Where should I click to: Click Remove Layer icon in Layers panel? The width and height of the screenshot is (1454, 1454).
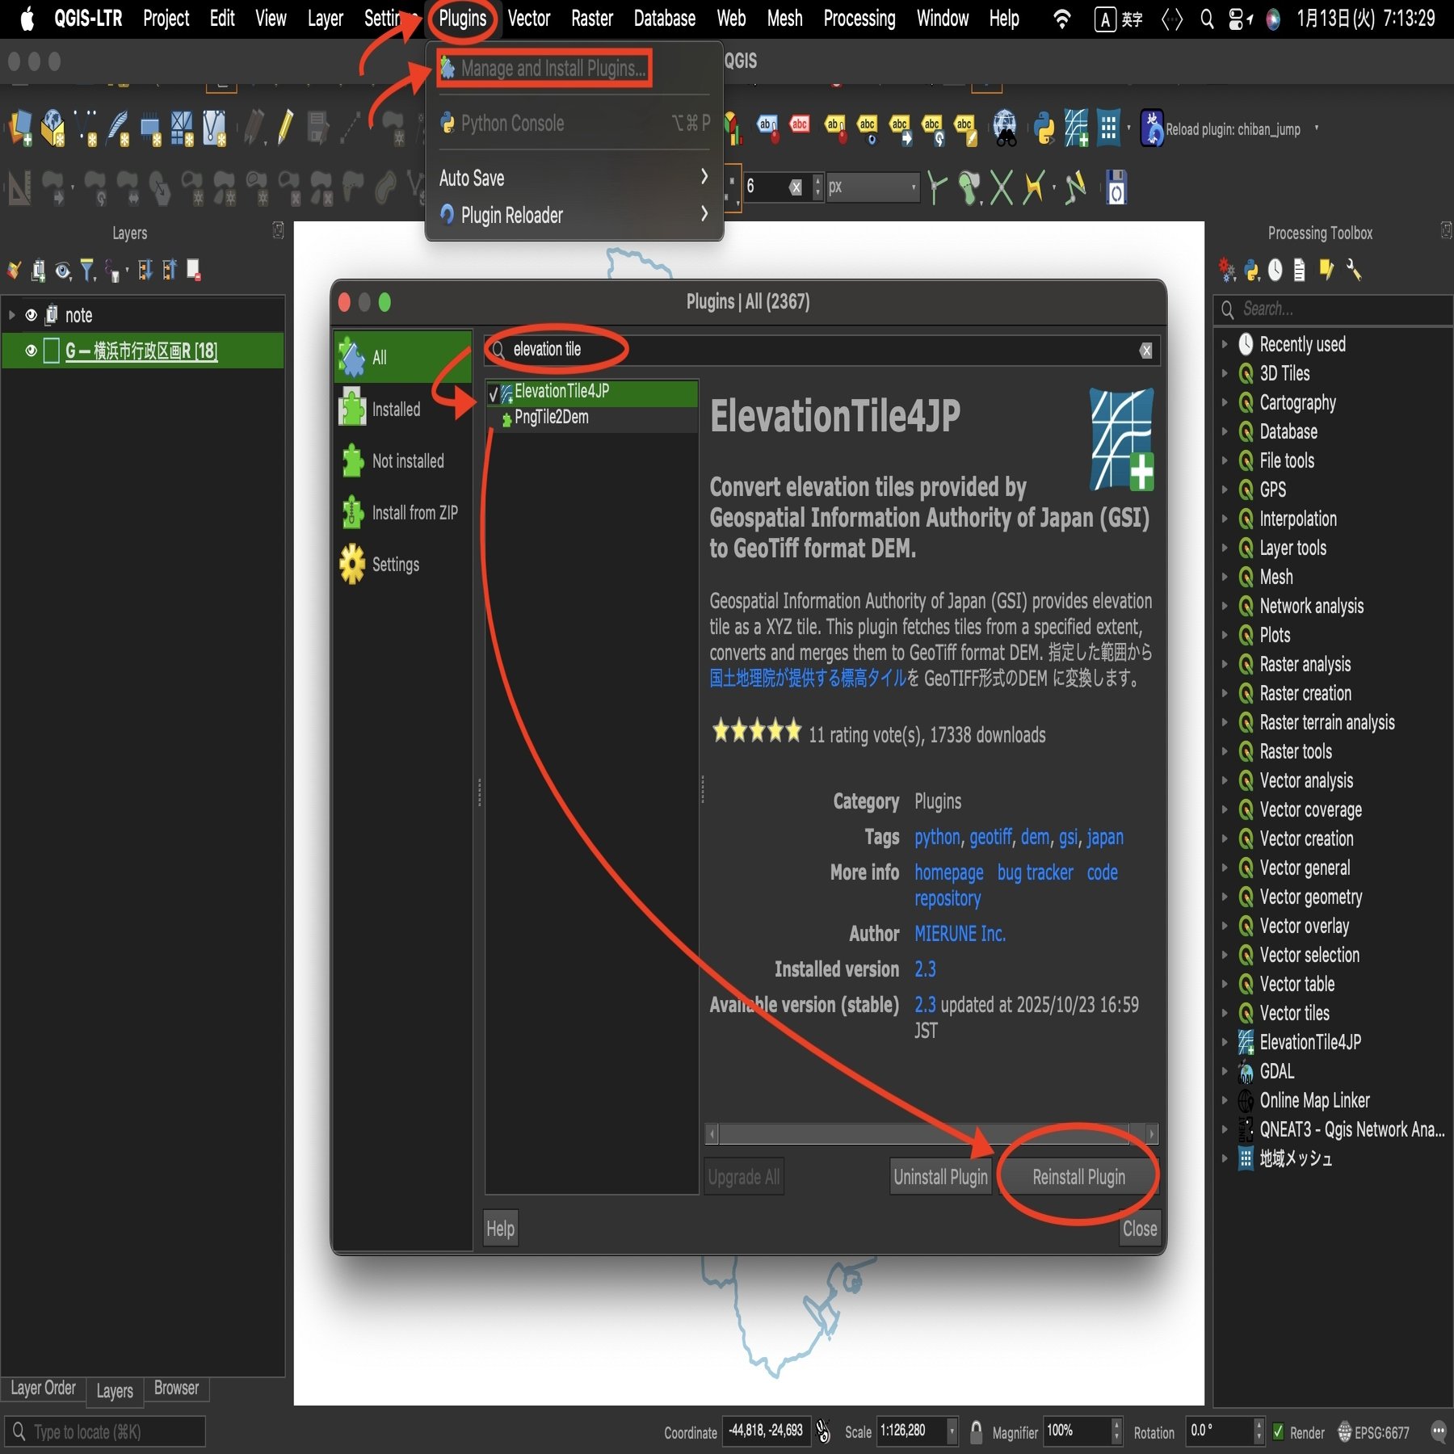[194, 270]
